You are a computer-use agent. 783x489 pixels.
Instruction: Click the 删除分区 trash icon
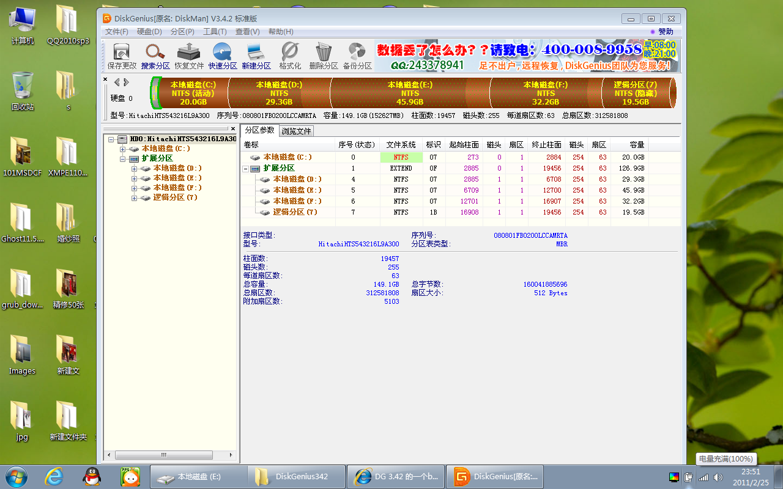(324, 56)
